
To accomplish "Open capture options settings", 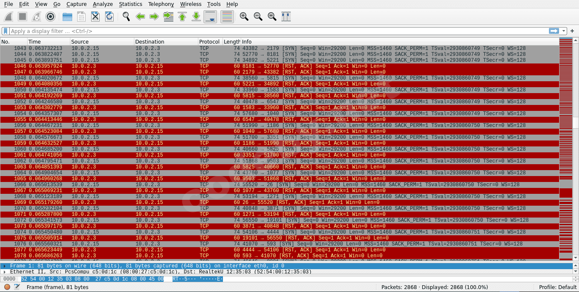I will click(51, 17).
